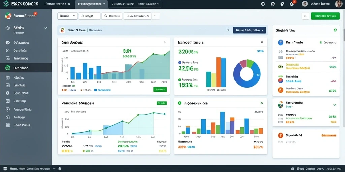Image resolution: width=345 pixels, height=172 pixels.
Task: Close the donut chart card with X
Action: coord(262,42)
